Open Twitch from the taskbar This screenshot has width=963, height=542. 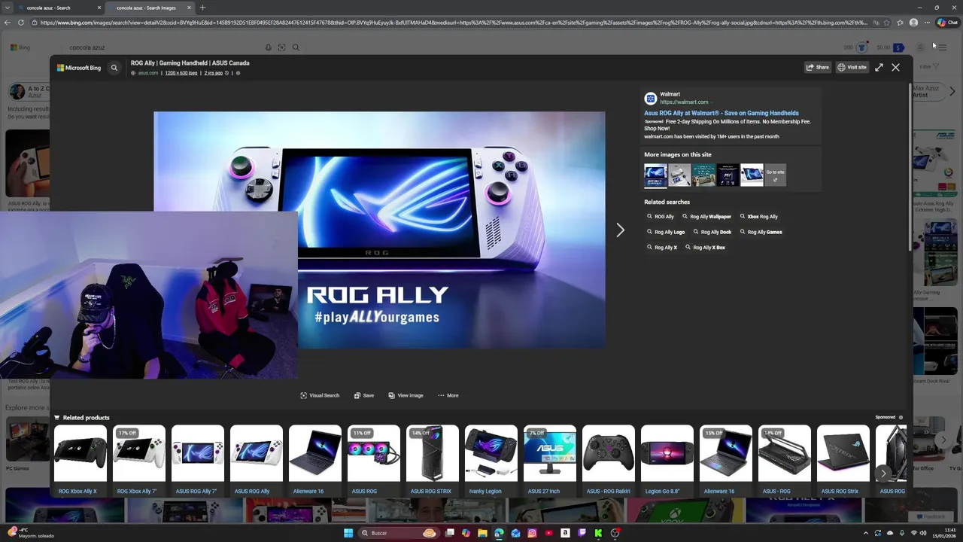pyautogui.click(x=582, y=533)
